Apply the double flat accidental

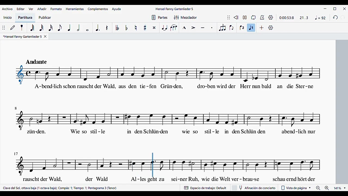tap(117, 27)
